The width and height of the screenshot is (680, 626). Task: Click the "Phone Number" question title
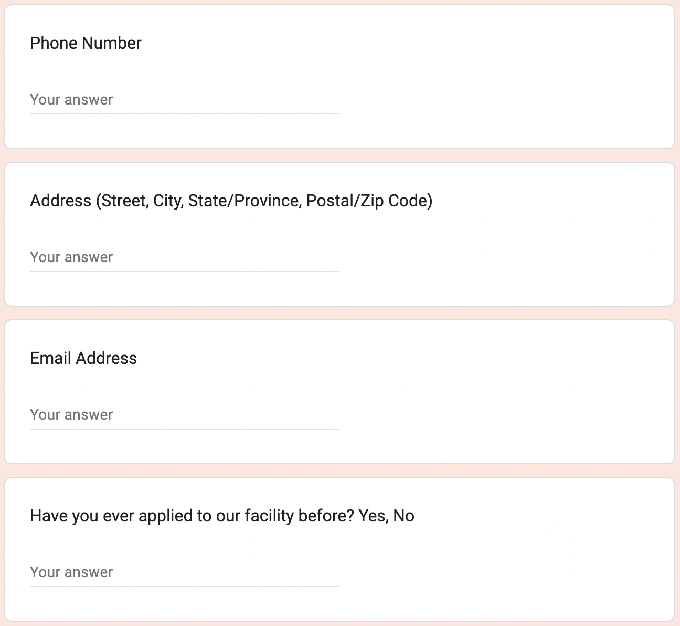[86, 43]
